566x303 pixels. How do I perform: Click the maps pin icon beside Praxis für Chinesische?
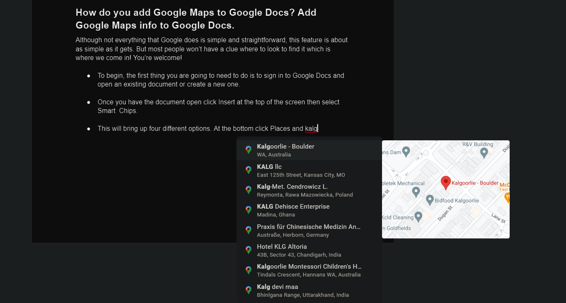(x=249, y=230)
